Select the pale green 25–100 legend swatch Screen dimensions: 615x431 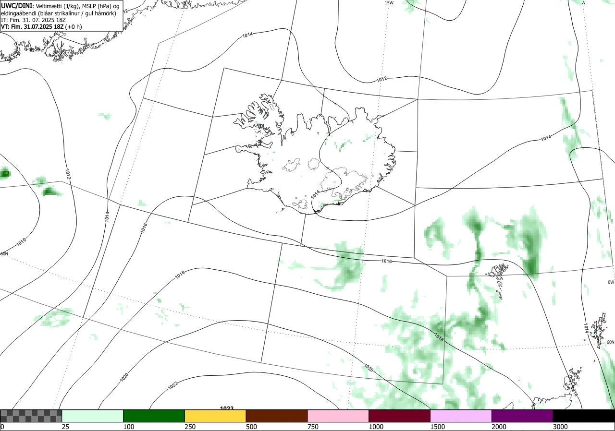pyautogui.click(x=93, y=416)
